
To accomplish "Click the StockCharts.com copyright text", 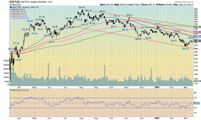I will [184, 2].
